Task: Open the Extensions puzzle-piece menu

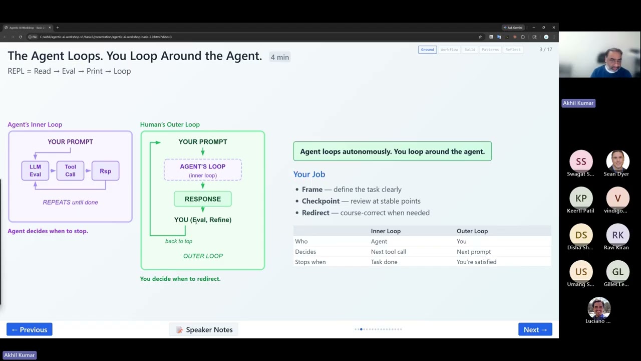Action: (523, 37)
